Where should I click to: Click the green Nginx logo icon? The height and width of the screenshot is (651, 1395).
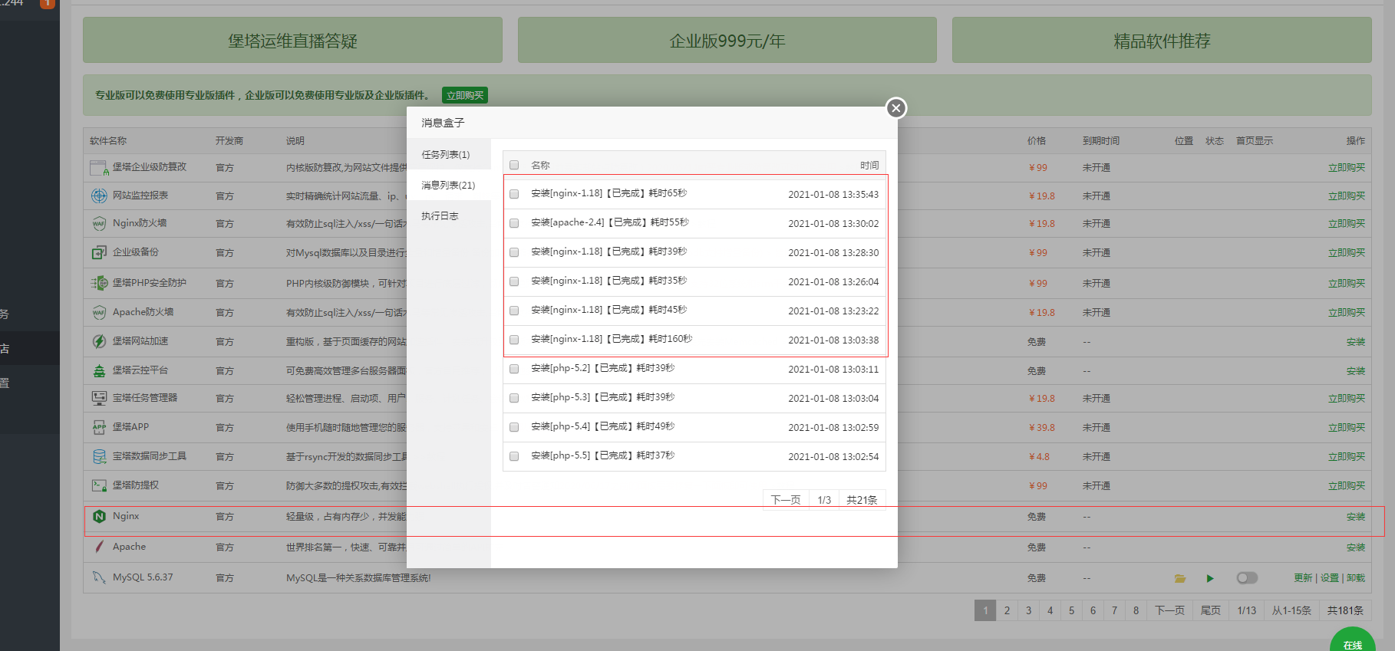[x=99, y=517]
